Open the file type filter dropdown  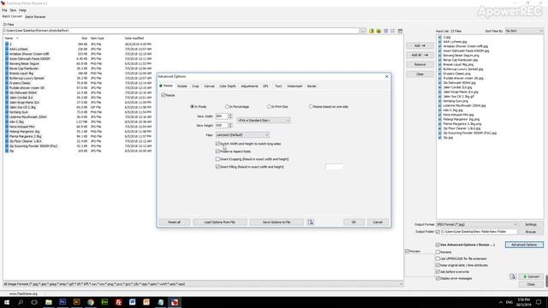click(204, 284)
